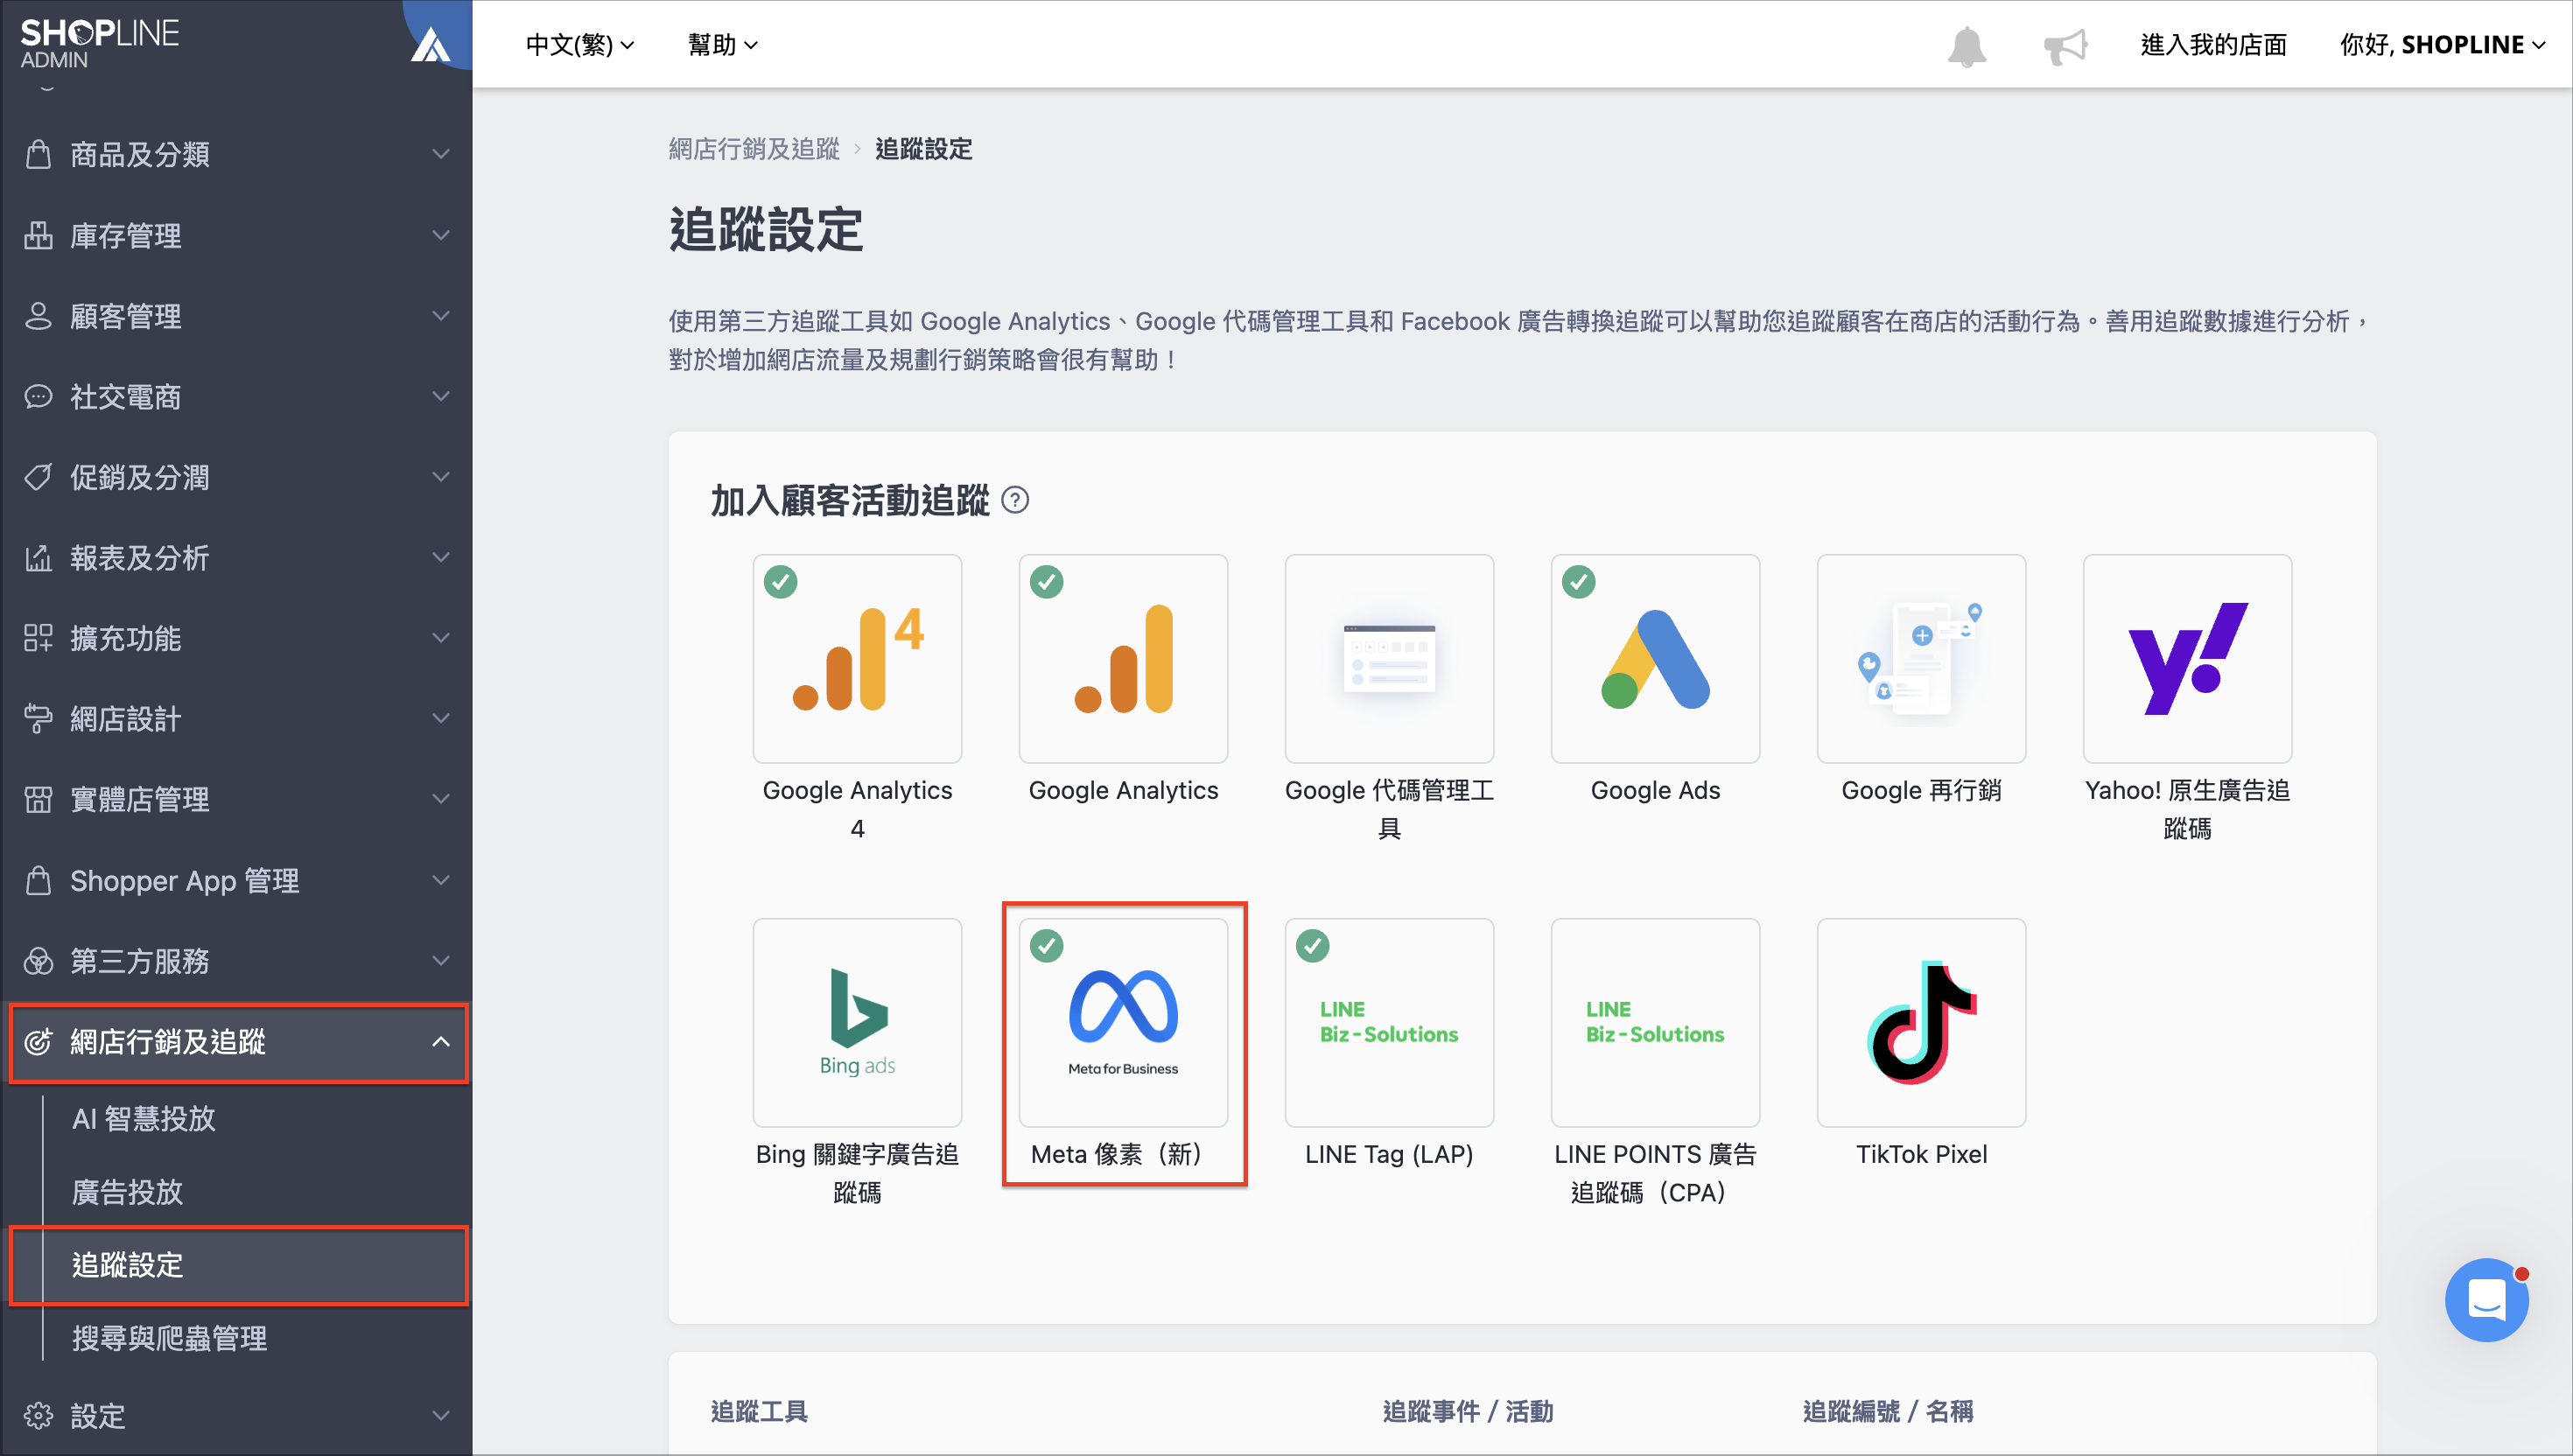Click the 追蹤設定 breadcrumb item

(x=923, y=149)
